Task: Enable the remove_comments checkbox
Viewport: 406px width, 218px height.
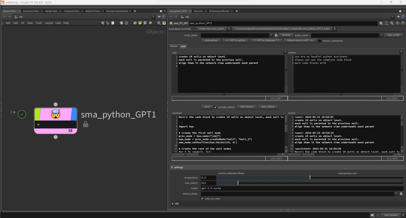Action: (x=320, y=41)
